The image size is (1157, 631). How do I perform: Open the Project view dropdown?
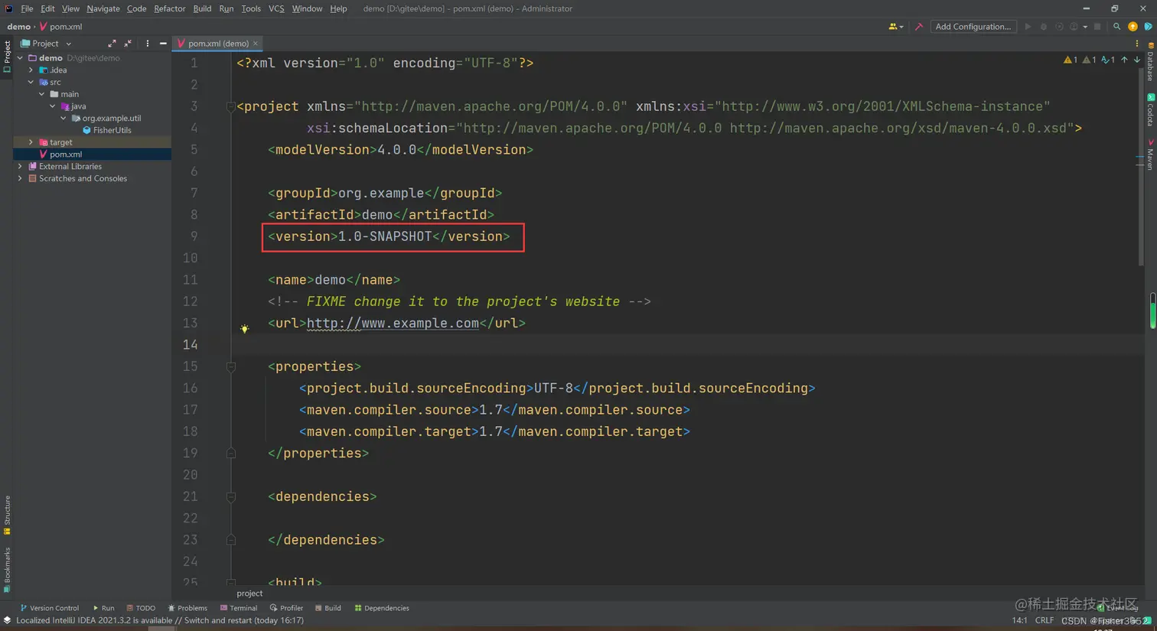click(46, 44)
